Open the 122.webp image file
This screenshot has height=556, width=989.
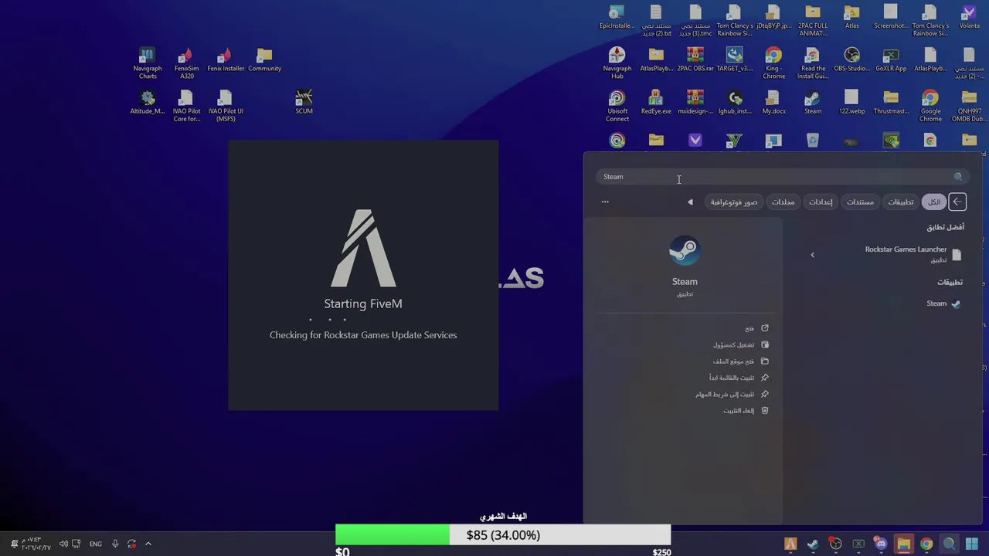[x=851, y=103]
